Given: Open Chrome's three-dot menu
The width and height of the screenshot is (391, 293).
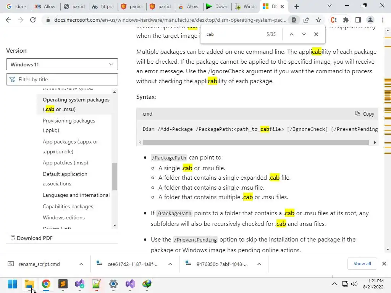Looking at the screenshot, I should pos(383,20).
